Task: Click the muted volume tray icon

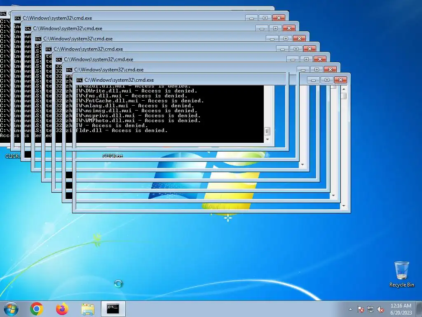Action: click(x=380, y=309)
